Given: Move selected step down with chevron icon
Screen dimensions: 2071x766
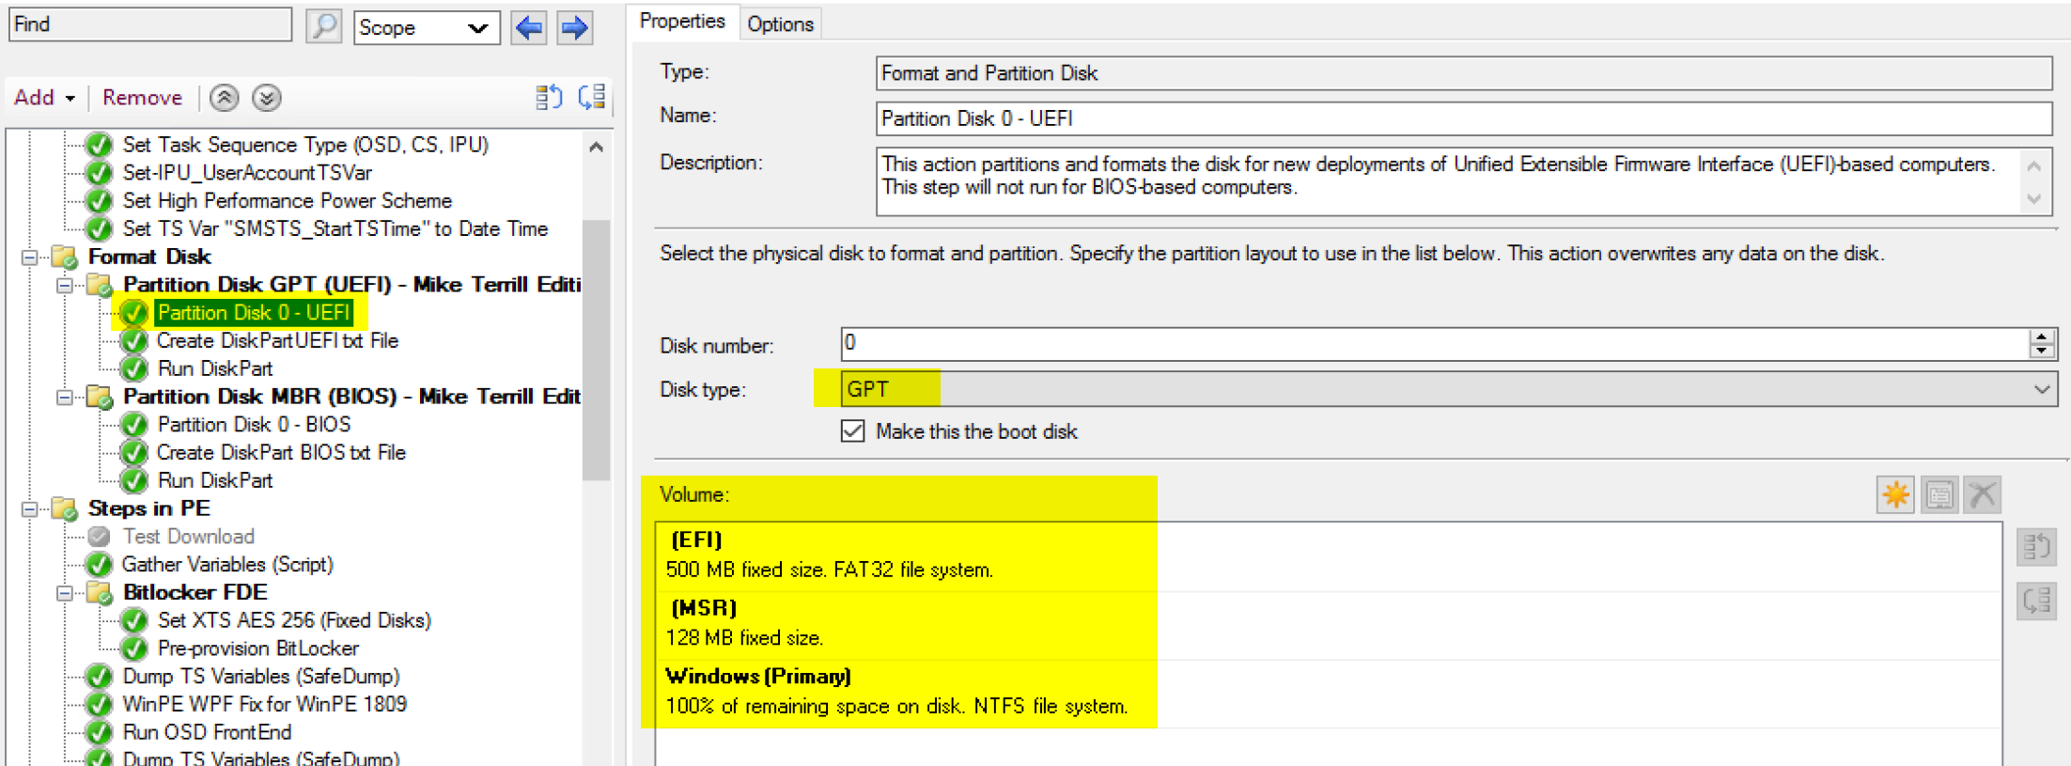Looking at the screenshot, I should click(267, 98).
